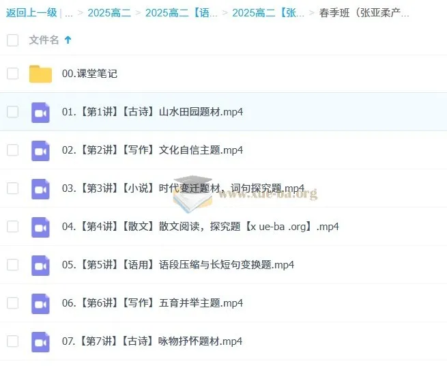Viewport: 447px width, 366px height.
Task: Open file 02.【第2讲】【写作】文化自信主题.mp4
Action: tap(152, 150)
